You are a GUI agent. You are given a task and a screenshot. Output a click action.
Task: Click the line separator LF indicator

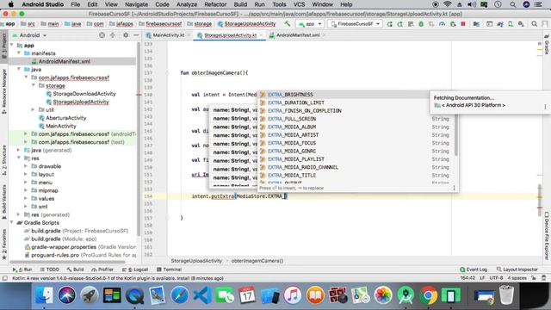[482, 278]
